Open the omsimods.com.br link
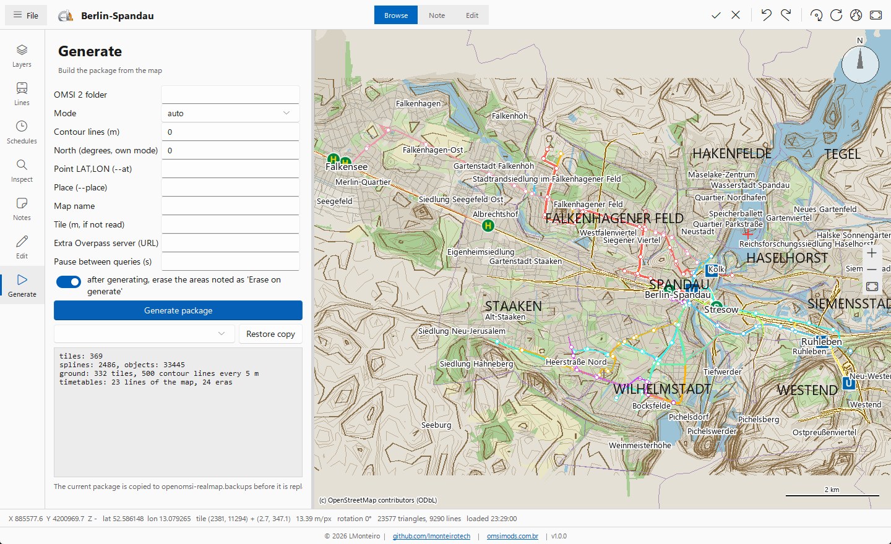891x544 pixels. pos(512,536)
